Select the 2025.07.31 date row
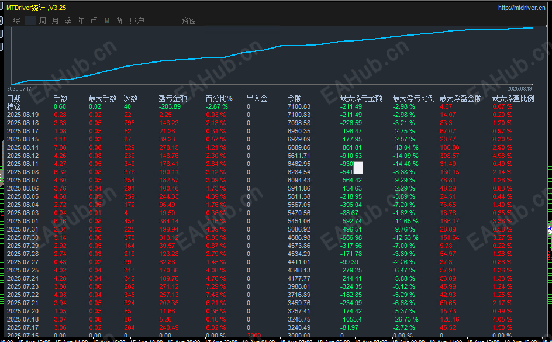Viewport: 552px width, 342px height. pos(271,229)
